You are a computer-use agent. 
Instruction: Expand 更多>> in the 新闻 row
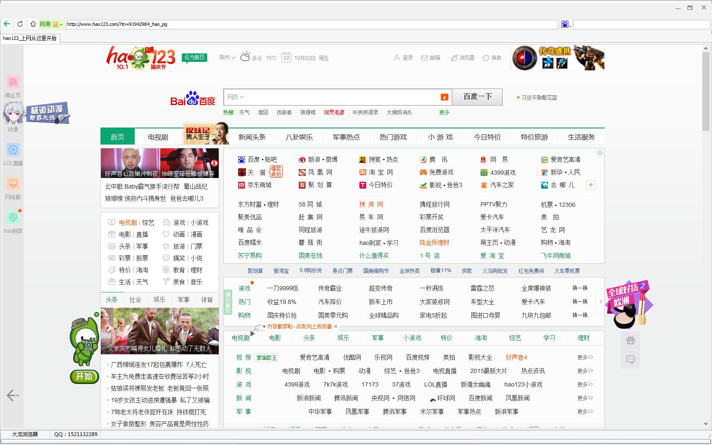click(585, 398)
